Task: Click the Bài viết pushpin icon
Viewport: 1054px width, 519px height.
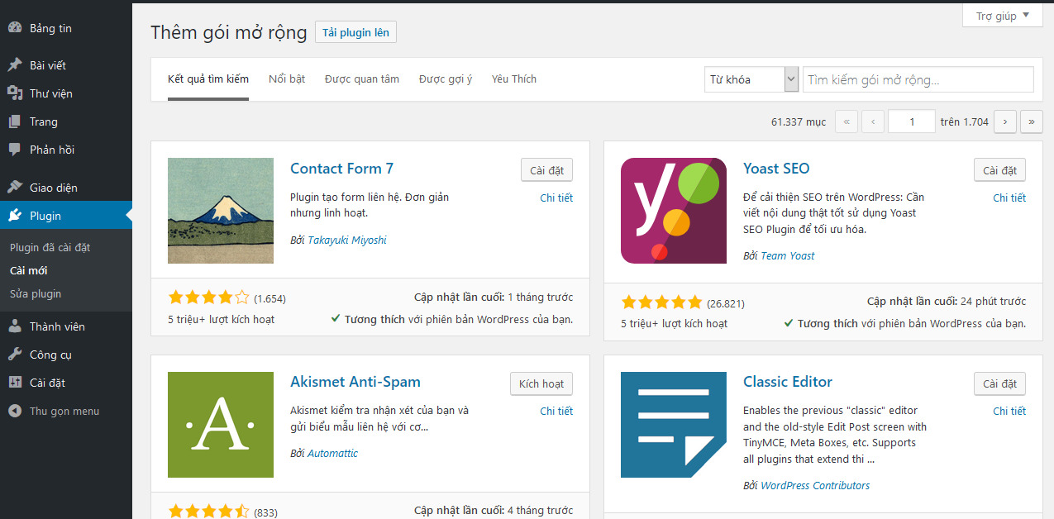Action: coord(15,65)
